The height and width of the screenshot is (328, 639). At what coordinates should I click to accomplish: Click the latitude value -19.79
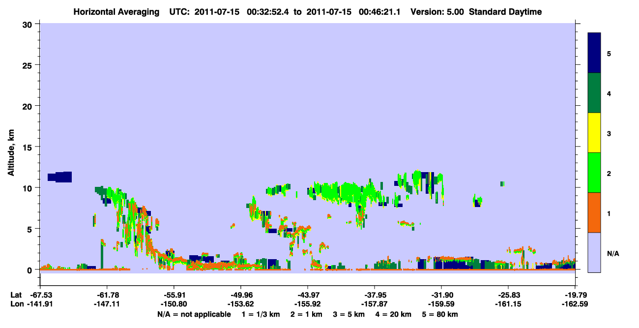(575, 295)
